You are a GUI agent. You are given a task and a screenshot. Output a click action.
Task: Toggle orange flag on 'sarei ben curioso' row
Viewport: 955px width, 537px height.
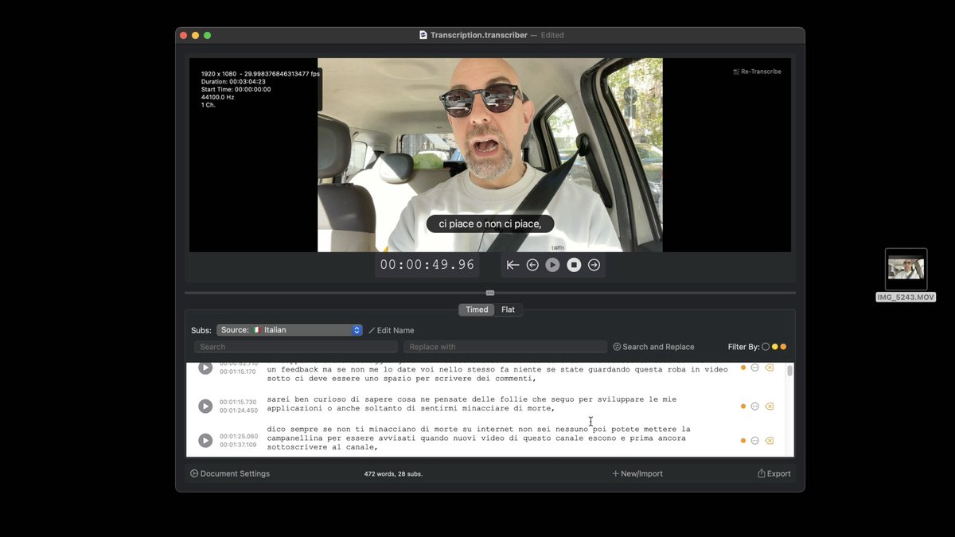click(743, 407)
